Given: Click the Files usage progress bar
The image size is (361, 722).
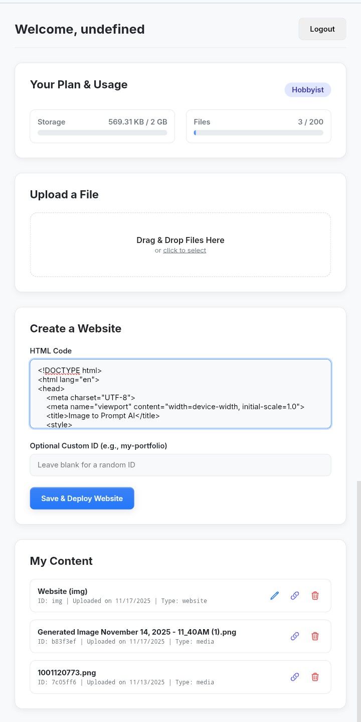Looking at the screenshot, I should (258, 133).
